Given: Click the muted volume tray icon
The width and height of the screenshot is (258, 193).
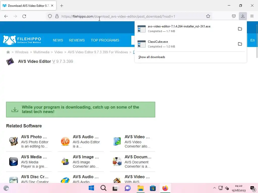Looking at the screenshot, I should pos(227,188).
